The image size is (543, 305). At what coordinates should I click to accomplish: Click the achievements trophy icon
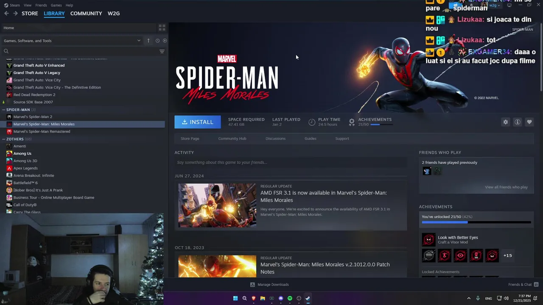point(352,122)
